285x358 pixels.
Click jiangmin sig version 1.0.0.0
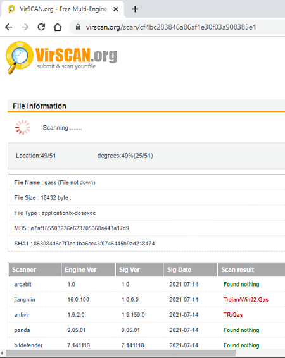tap(130, 300)
